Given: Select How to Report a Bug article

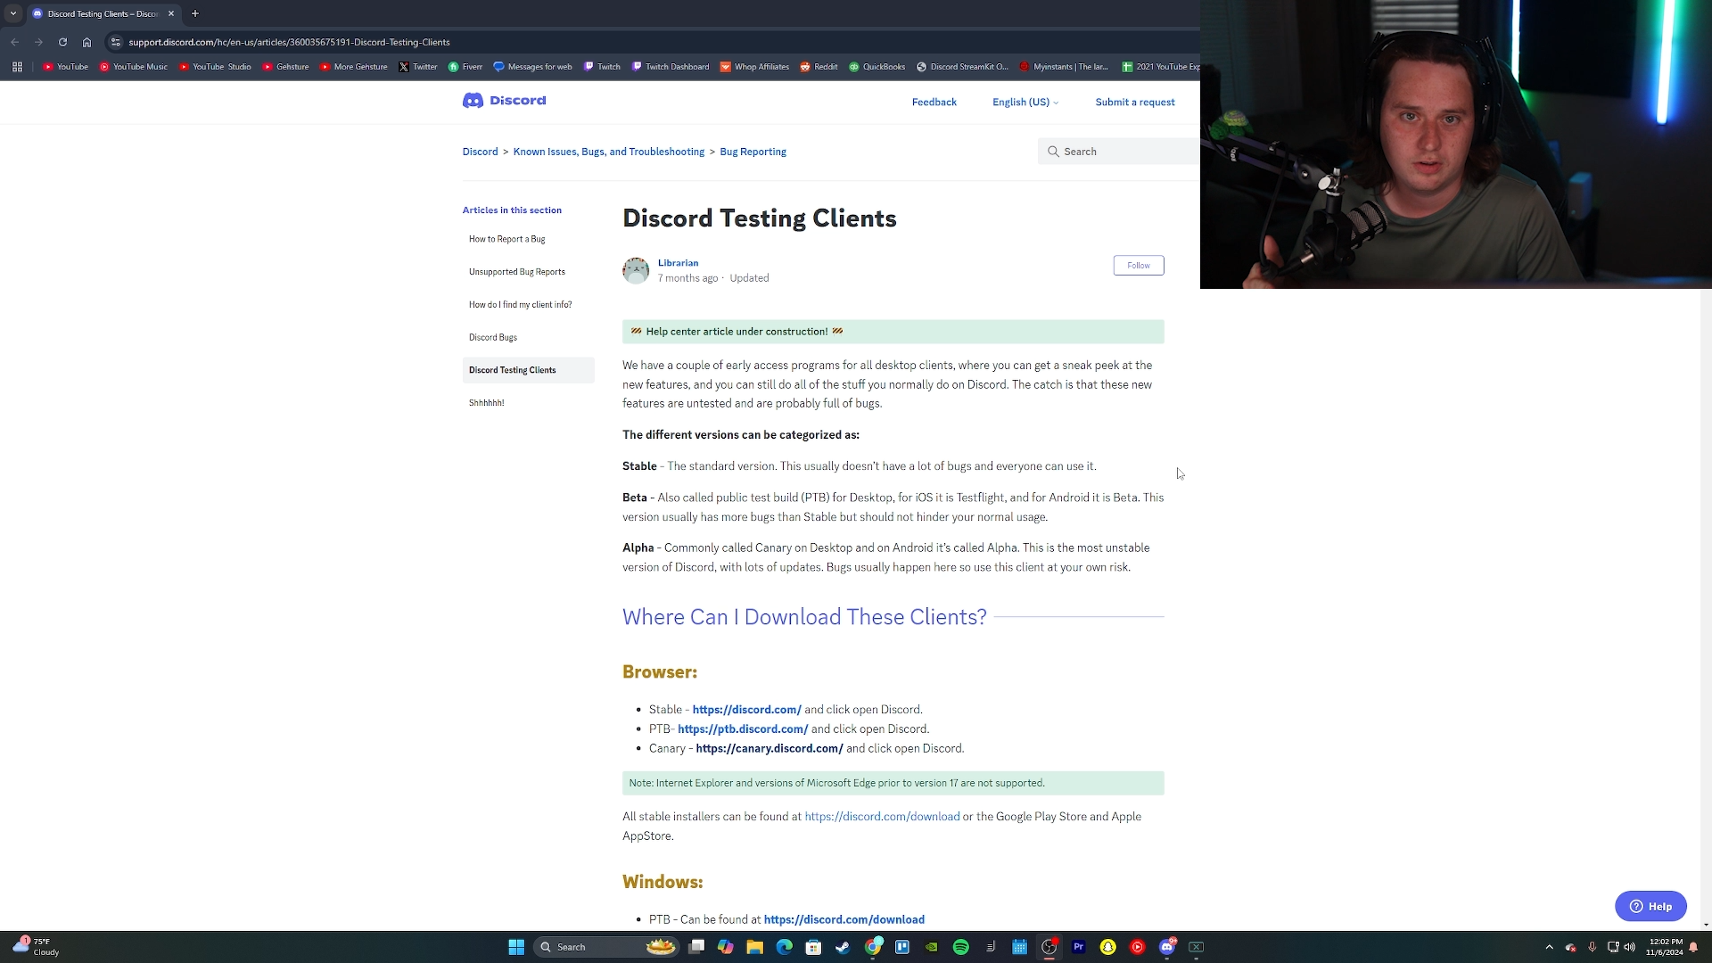Looking at the screenshot, I should click(x=506, y=239).
